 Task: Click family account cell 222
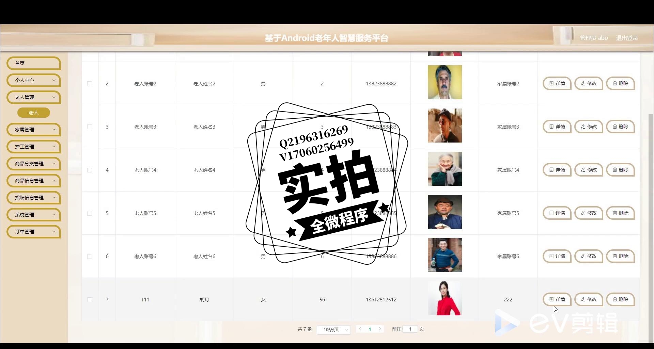508,300
